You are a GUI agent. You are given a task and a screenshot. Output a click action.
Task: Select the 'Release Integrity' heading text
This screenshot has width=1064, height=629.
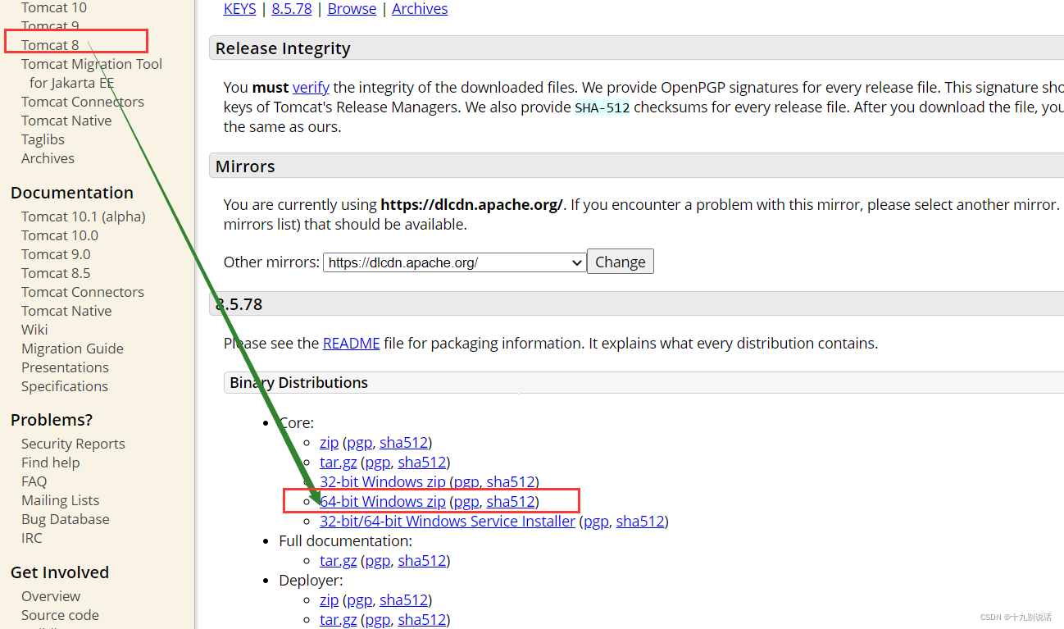pyautogui.click(x=283, y=49)
